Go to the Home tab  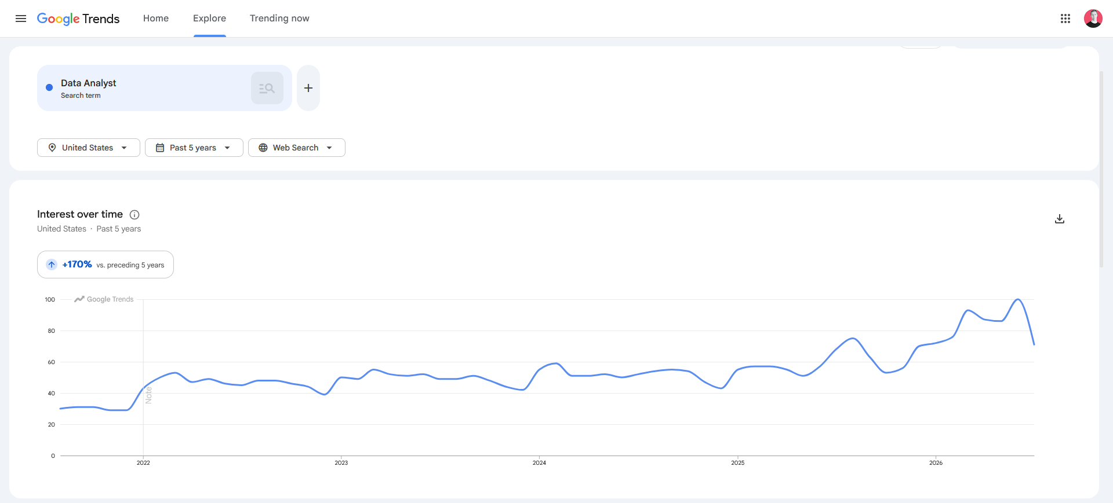click(x=156, y=19)
